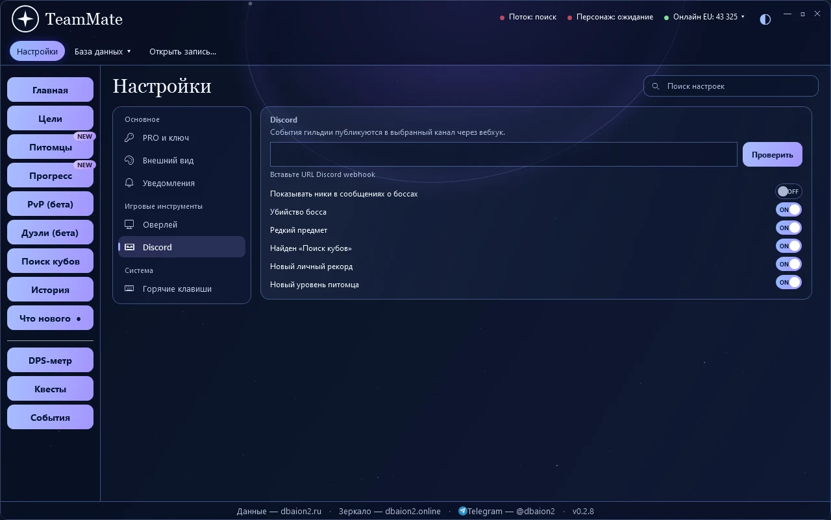Viewport: 831px width, 520px height.
Task: Click the Проверить webhook button
Action: (773, 154)
